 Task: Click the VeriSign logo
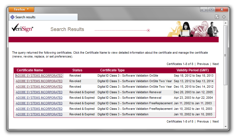pos(22,28)
